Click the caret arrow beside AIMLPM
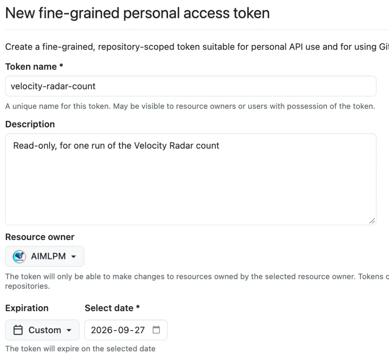 pos(73,257)
